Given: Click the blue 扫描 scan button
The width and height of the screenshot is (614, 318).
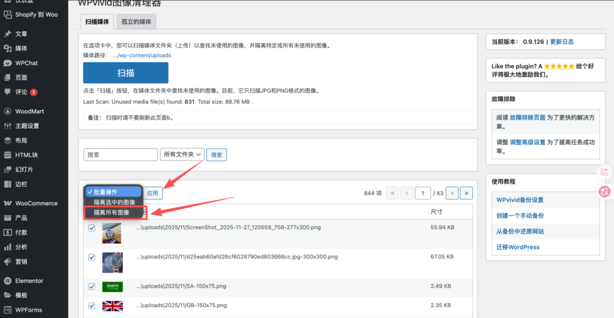Looking at the screenshot, I should click(x=126, y=72).
